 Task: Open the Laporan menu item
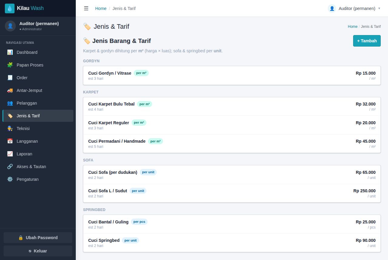[x=38, y=154]
